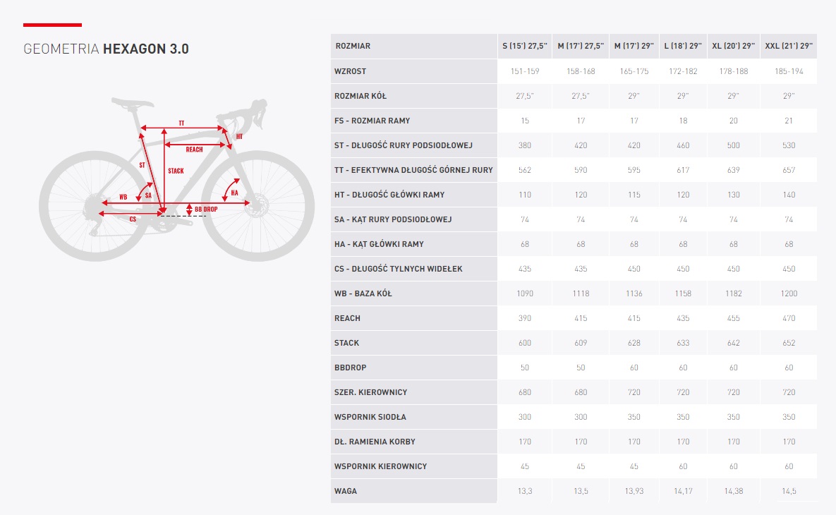836x515 pixels.
Task: Click the WAGA row label
Action: coord(346,491)
